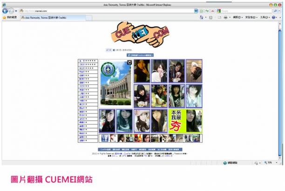Click the RSS feeds icon

(x=210, y=17)
